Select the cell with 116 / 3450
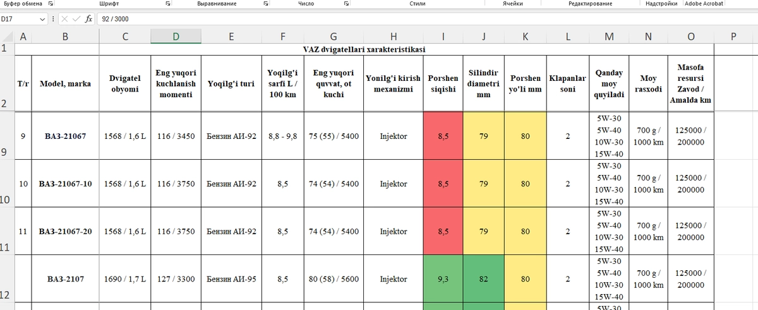This screenshot has height=310, width=758. coord(176,136)
